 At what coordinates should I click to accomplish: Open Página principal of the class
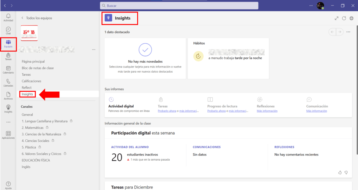click(33, 61)
